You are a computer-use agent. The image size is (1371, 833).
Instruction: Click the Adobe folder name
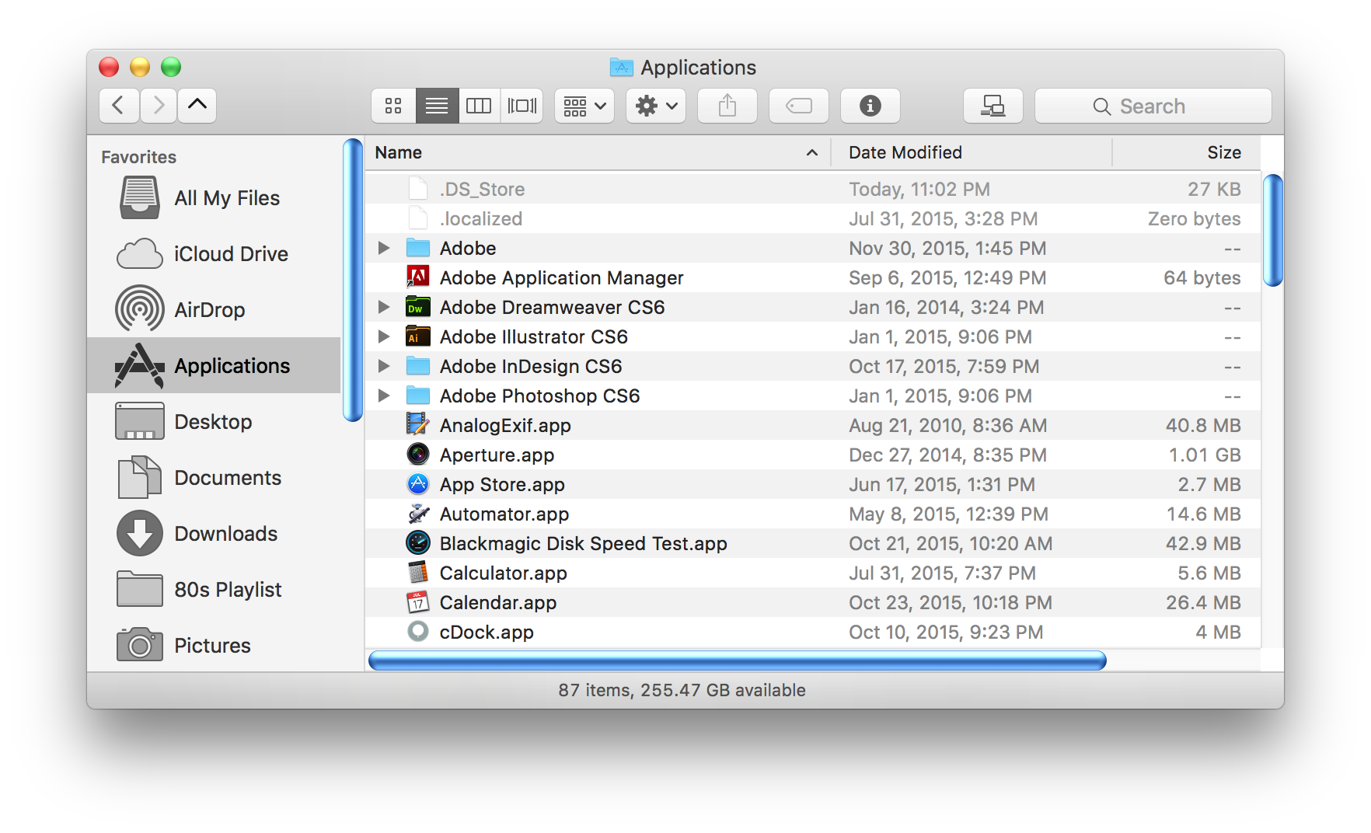point(468,248)
